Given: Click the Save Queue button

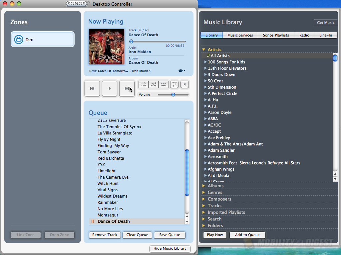Looking at the screenshot, I should point(170,235).
